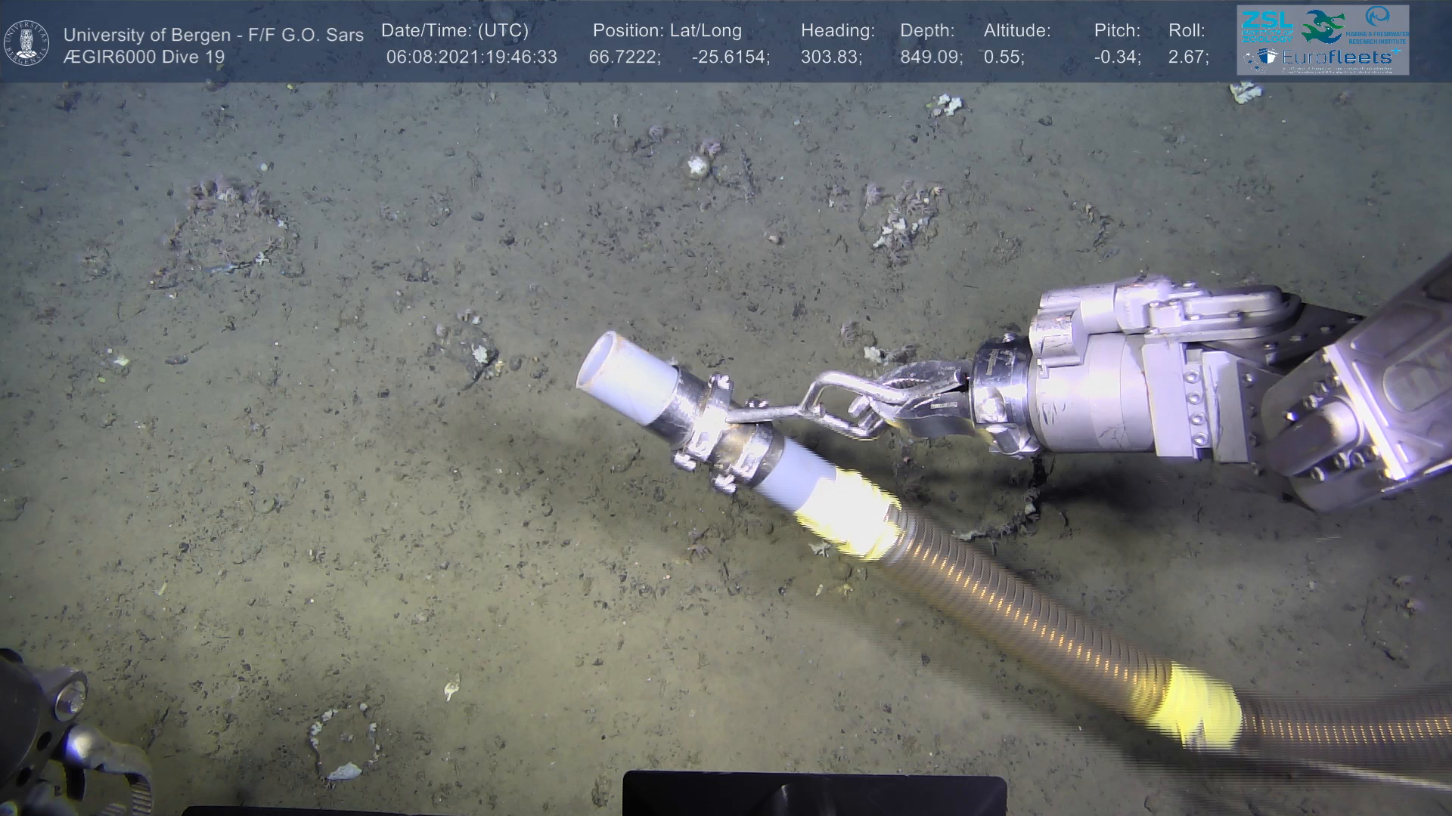
Task: Click the ZSL Institute of Zoology logo
Action: 1268,26
